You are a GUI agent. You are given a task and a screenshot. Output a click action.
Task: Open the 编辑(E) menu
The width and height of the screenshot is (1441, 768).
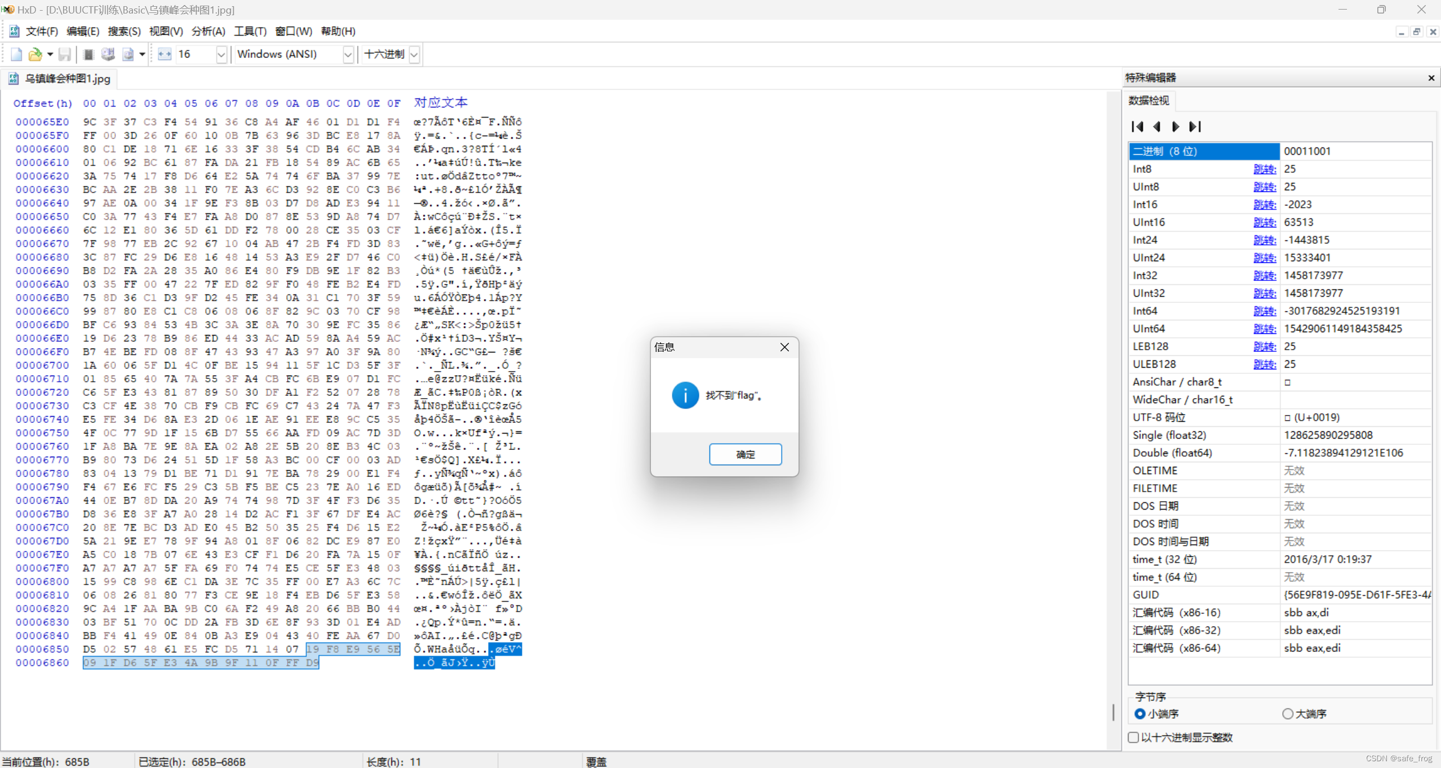83,31
